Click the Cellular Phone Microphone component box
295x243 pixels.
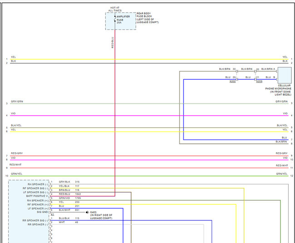pyautogui.click(x=285, y=75)
